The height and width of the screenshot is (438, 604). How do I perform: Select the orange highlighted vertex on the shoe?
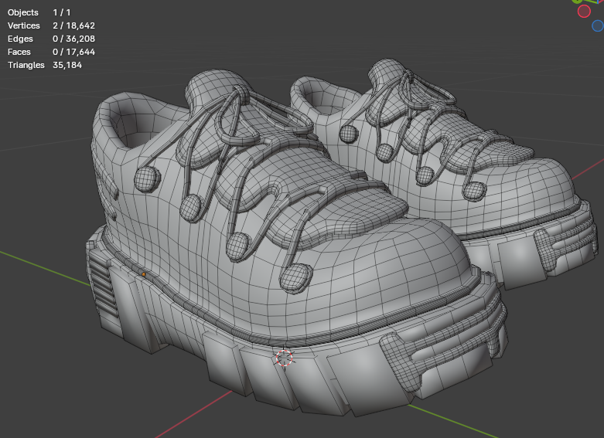pyautogui.click(x=144, y=274)
